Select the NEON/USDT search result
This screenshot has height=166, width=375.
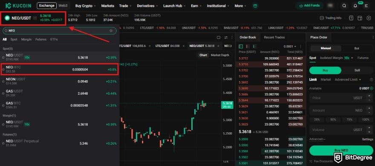click(x=60, y=82)
